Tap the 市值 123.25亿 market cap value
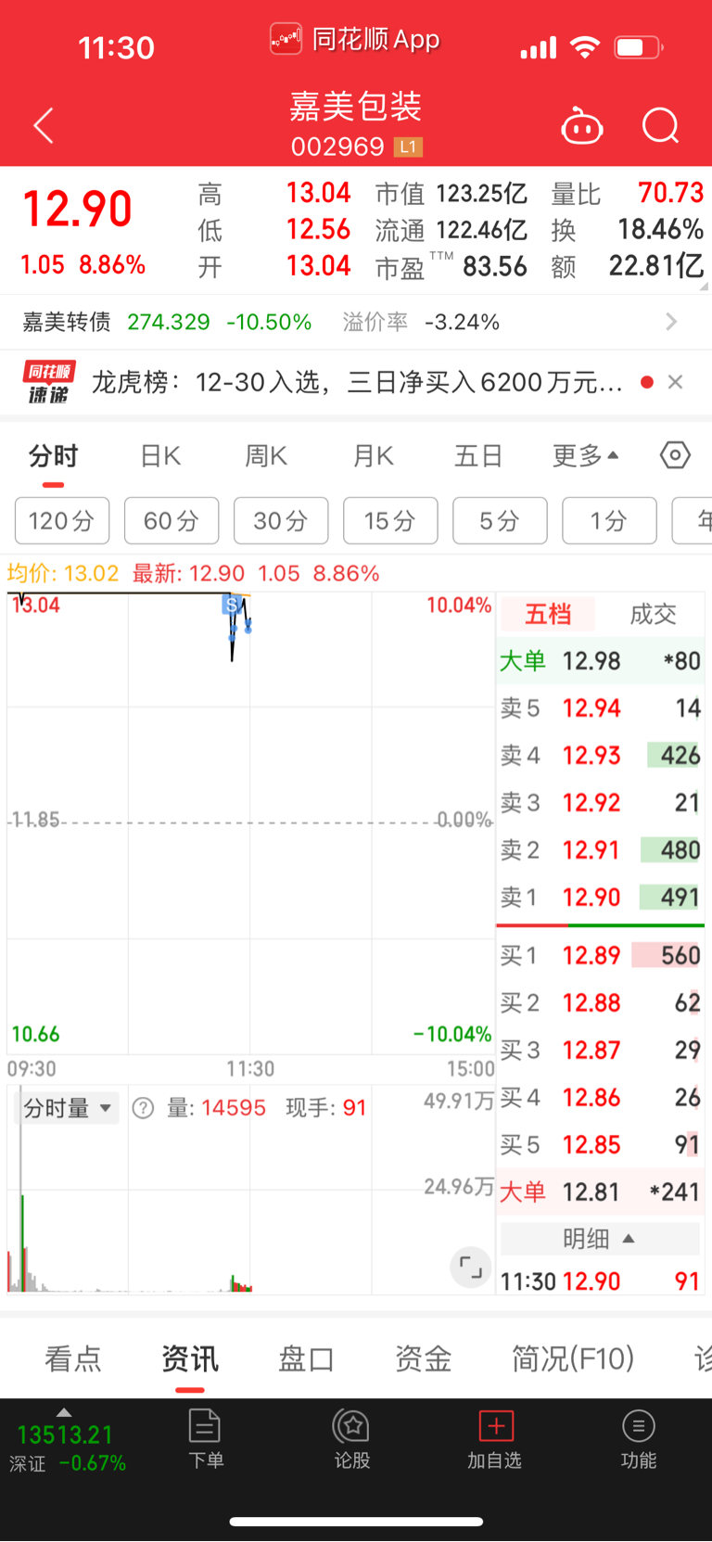 pyautogui.click(x=482, y=193)
